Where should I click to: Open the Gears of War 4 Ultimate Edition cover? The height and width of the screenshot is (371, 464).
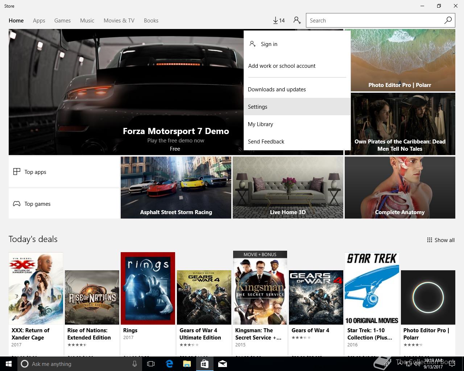[204, 297]
